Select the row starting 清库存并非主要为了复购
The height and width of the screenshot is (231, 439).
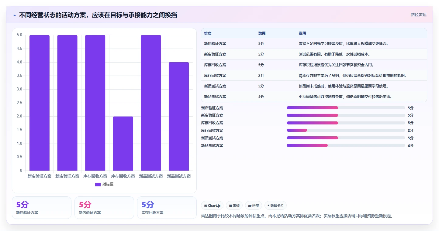click(314, 76)
